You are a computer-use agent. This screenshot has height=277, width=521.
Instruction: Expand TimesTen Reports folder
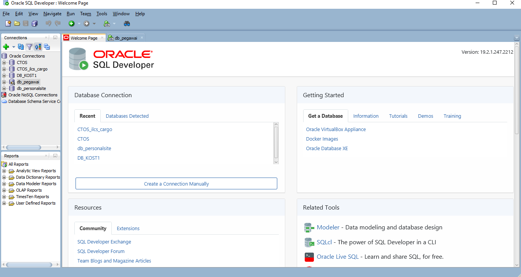[x=4, y=197]
